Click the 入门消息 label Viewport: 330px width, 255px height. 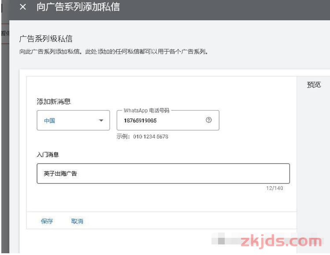(x=48, y=155)
